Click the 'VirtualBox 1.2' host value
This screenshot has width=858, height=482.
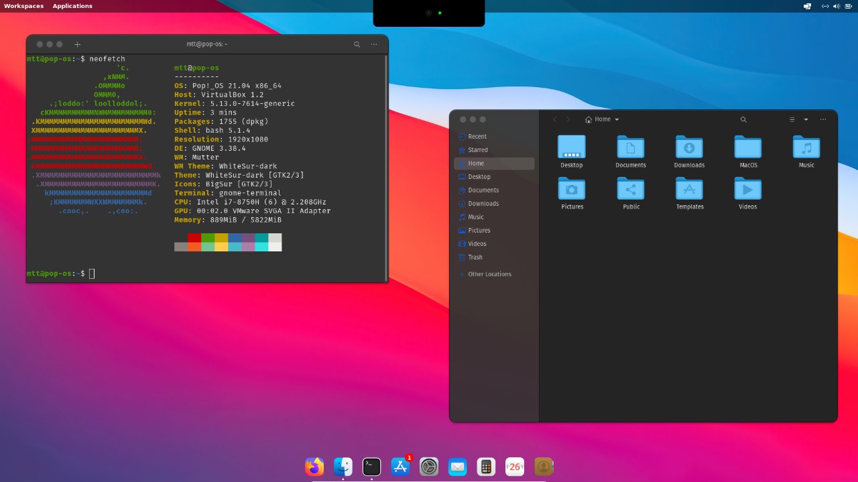tap(233, 95)
